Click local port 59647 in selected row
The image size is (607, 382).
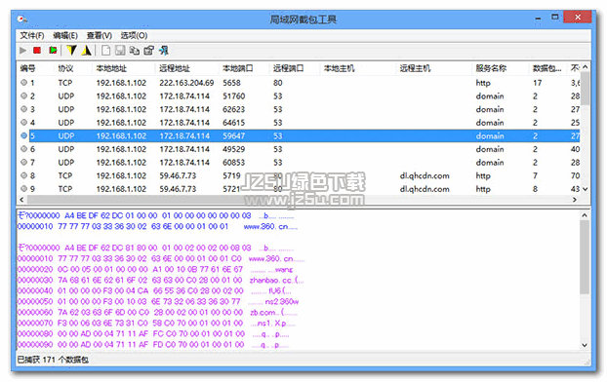point(234,136)
